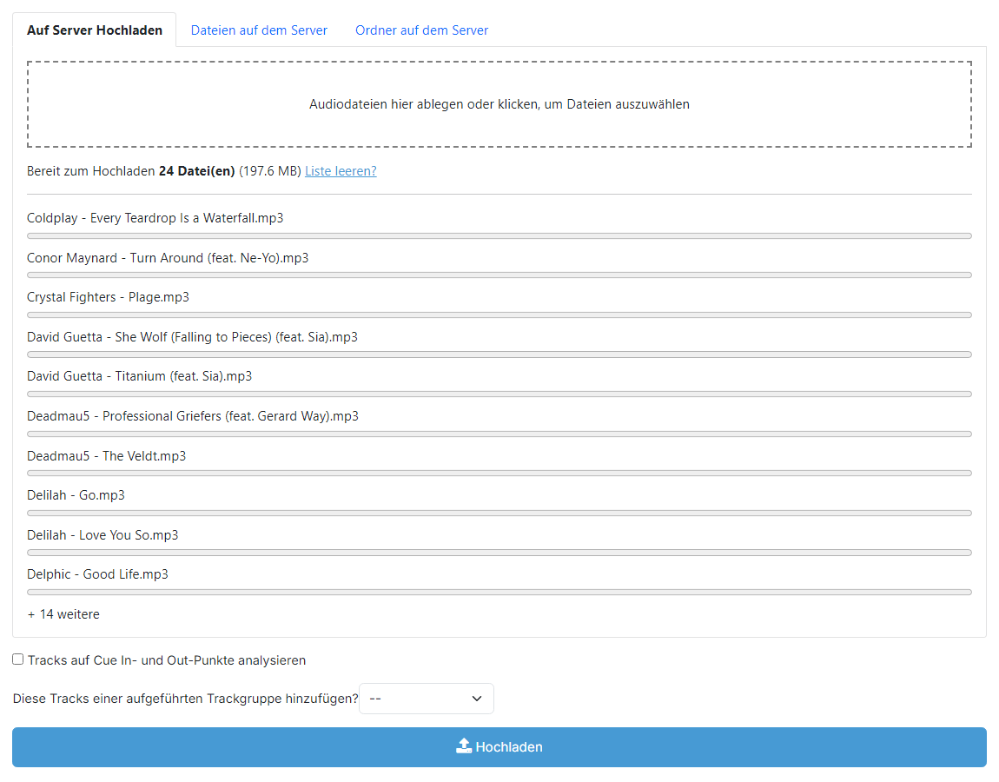
Task: Click the audio file drop zone
Action: (499, 104)
